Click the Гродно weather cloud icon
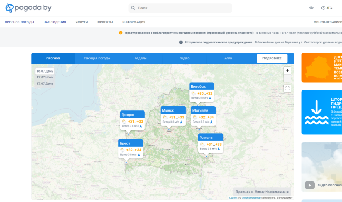The image size is (342, 202). tap(124, 122)
